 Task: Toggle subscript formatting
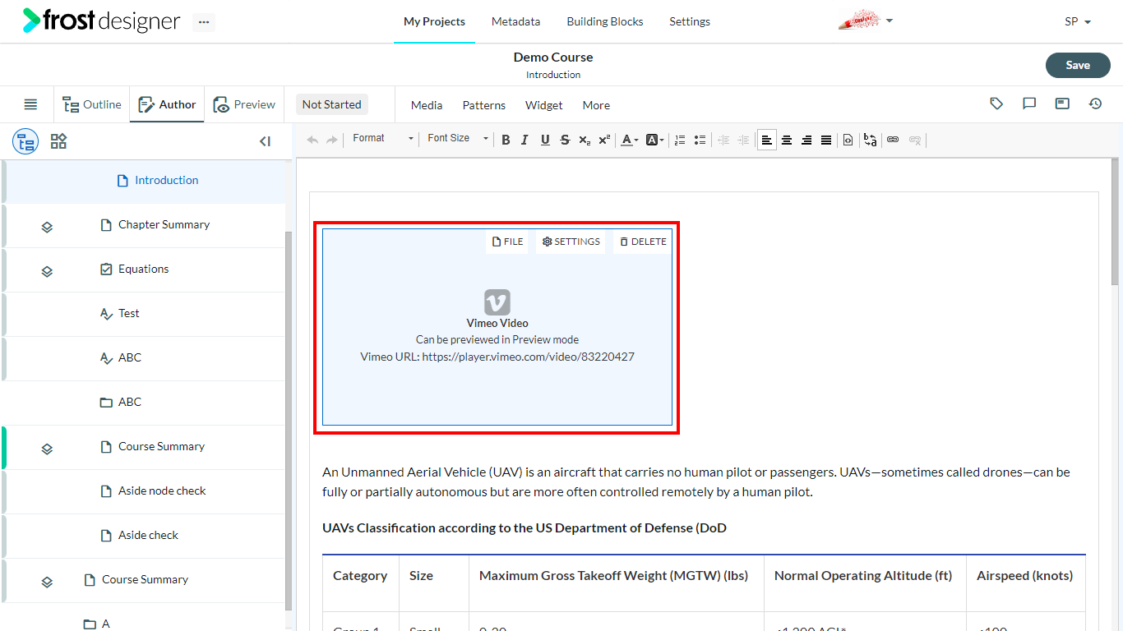pyautogui.click(x=585, y=140)
